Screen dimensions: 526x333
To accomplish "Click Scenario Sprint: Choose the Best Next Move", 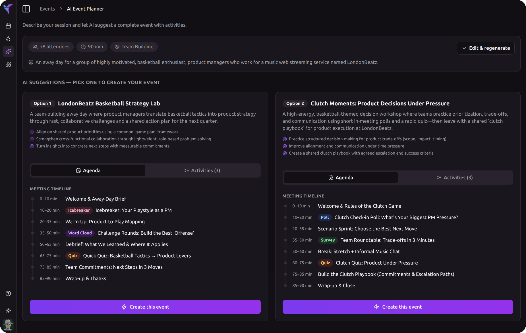I will click(367, 229).
